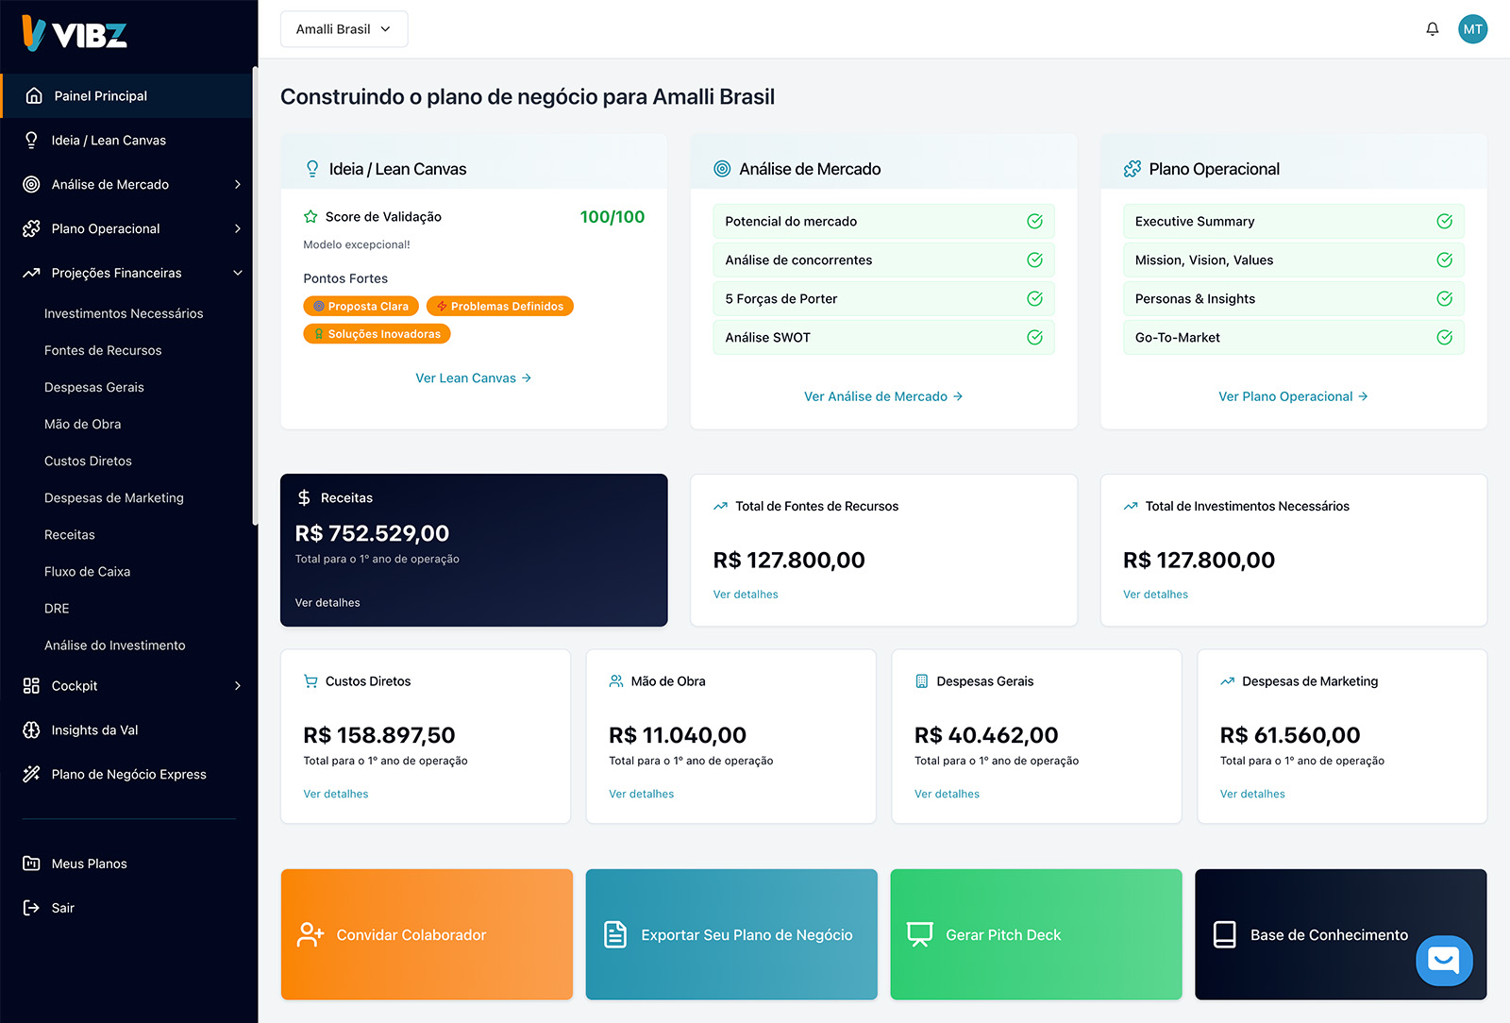Click the folder icon beside Meus Planos
The height and width of the screenshot is (1023, 1510).
31,864
